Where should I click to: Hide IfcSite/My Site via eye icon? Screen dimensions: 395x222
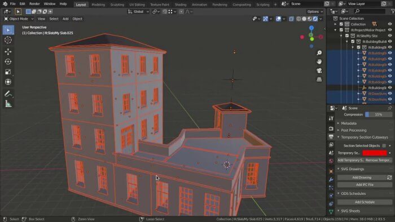point(390,35)
